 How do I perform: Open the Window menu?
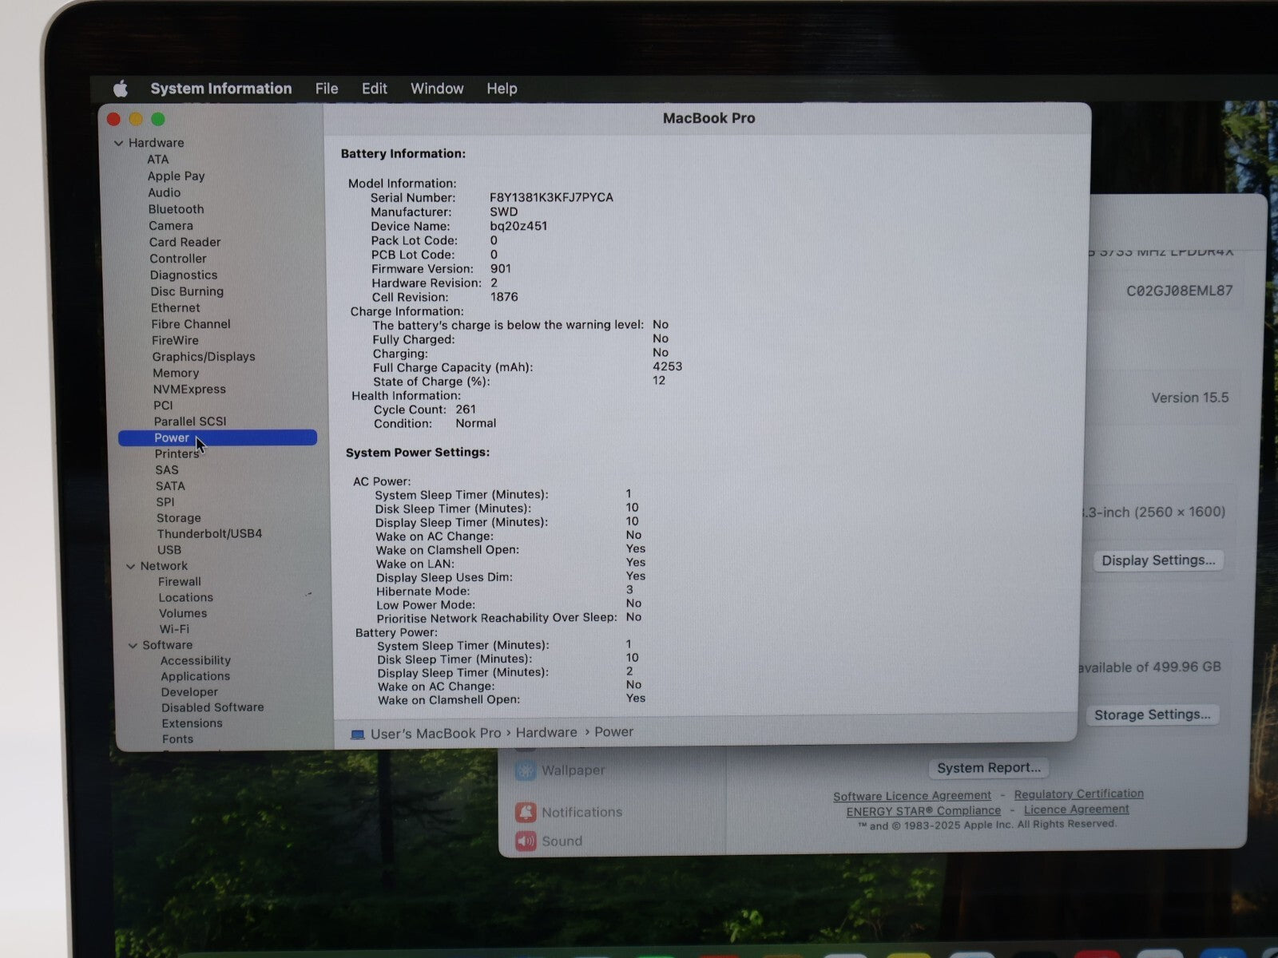coord(437,89)
